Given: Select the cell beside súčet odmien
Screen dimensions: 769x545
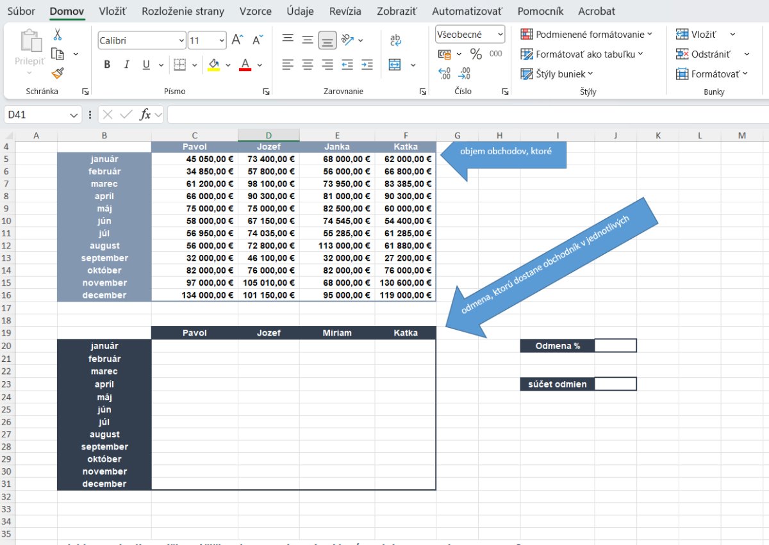Looking at the screenshot, I should [x=615, y=384].
